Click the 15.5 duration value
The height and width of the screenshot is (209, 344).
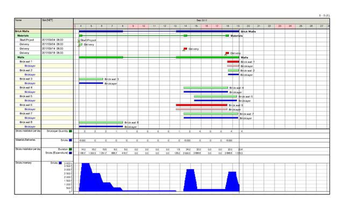[104, 149]
